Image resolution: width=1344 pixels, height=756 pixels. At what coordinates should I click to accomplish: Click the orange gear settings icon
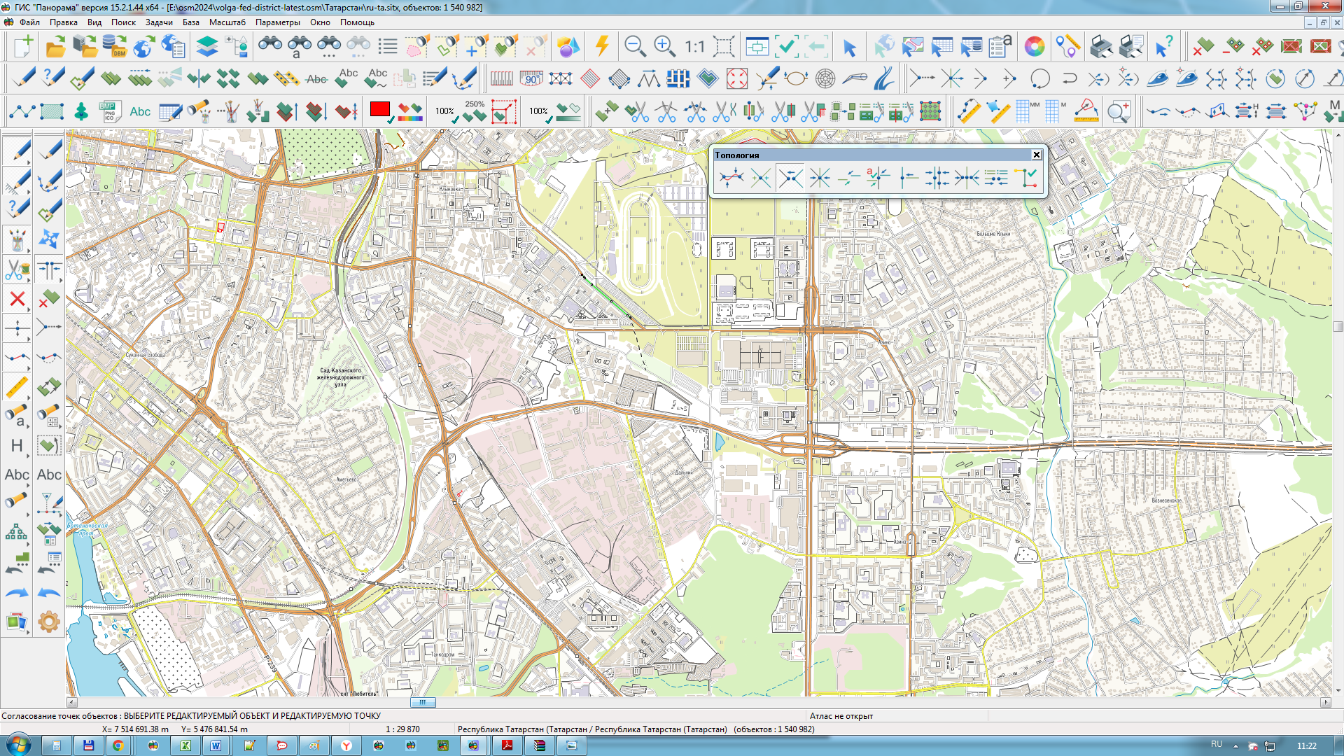click(x=48, y=622)
